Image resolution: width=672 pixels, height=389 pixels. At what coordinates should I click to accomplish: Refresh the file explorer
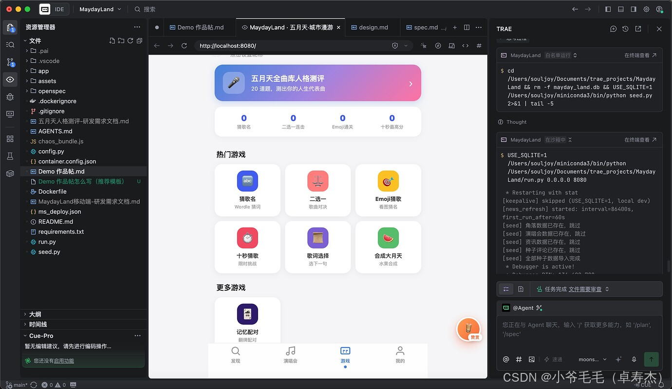pyautogui.click(x=131, y=41)
